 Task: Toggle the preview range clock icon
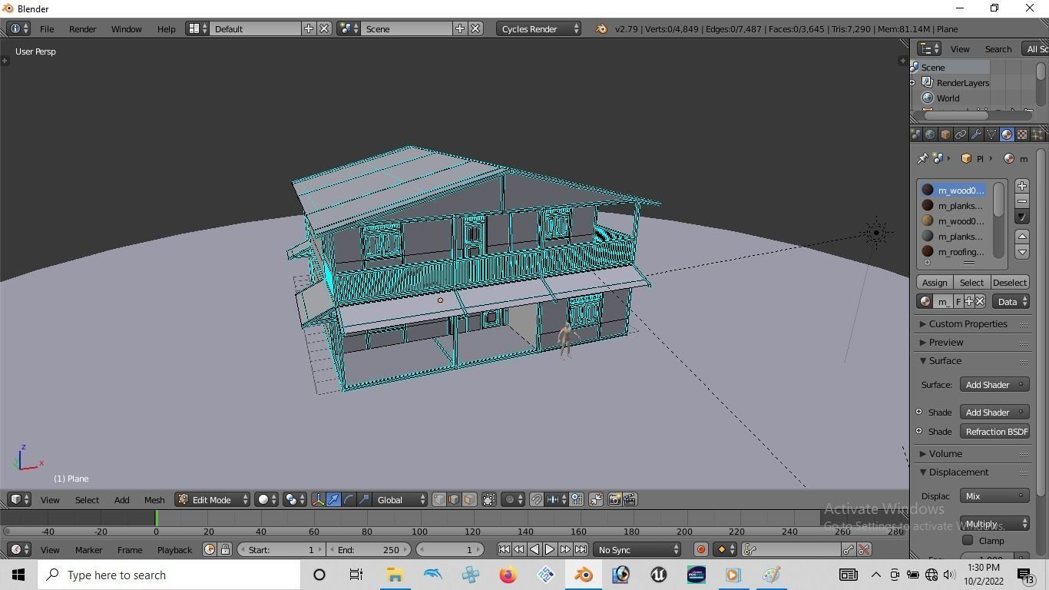pos(210,549)
